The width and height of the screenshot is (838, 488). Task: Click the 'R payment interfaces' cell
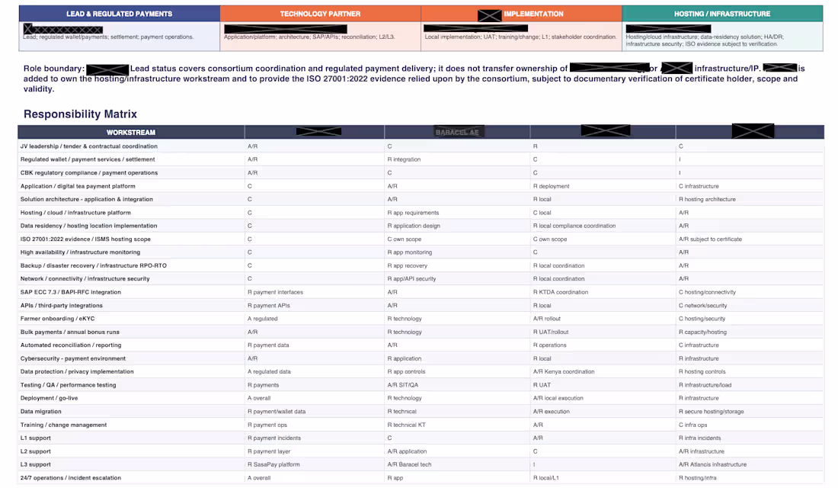coord(275,292)
